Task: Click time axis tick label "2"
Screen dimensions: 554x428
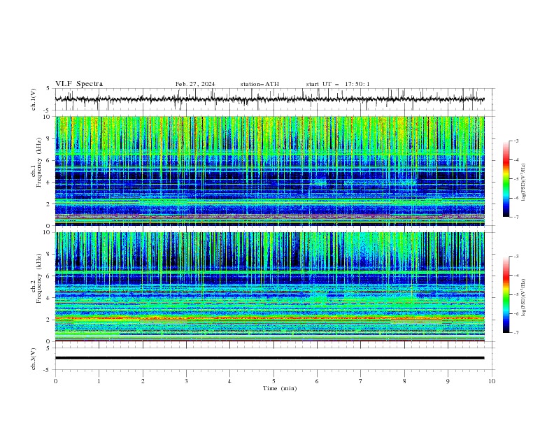Action: tap(143, 381)
